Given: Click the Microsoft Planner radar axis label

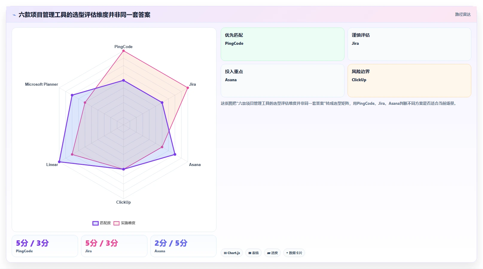Looking at the screenshot, I should pyautogui.click(x=42, y=84).
